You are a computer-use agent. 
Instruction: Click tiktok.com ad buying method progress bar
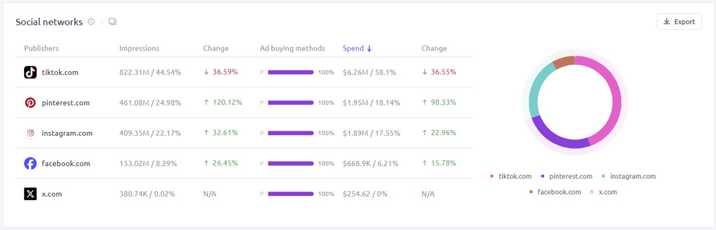pos(291,72)
